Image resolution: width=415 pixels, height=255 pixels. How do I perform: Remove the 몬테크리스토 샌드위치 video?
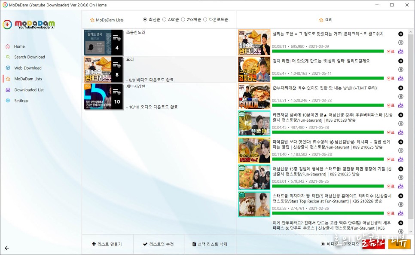coord(401,34)
